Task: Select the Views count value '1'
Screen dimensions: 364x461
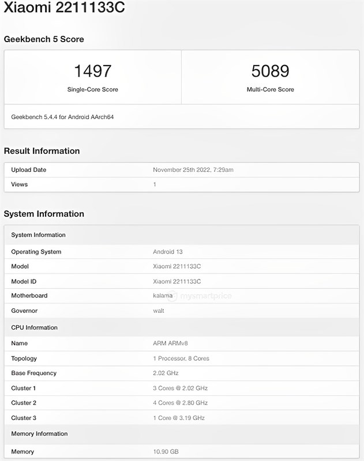Action: click(x=155, y=184)
